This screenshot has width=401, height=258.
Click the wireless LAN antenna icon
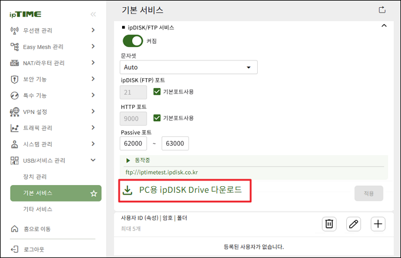[14, 31]
